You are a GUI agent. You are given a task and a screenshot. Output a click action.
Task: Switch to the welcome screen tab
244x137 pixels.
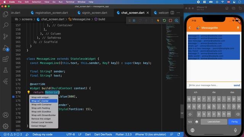162,13
